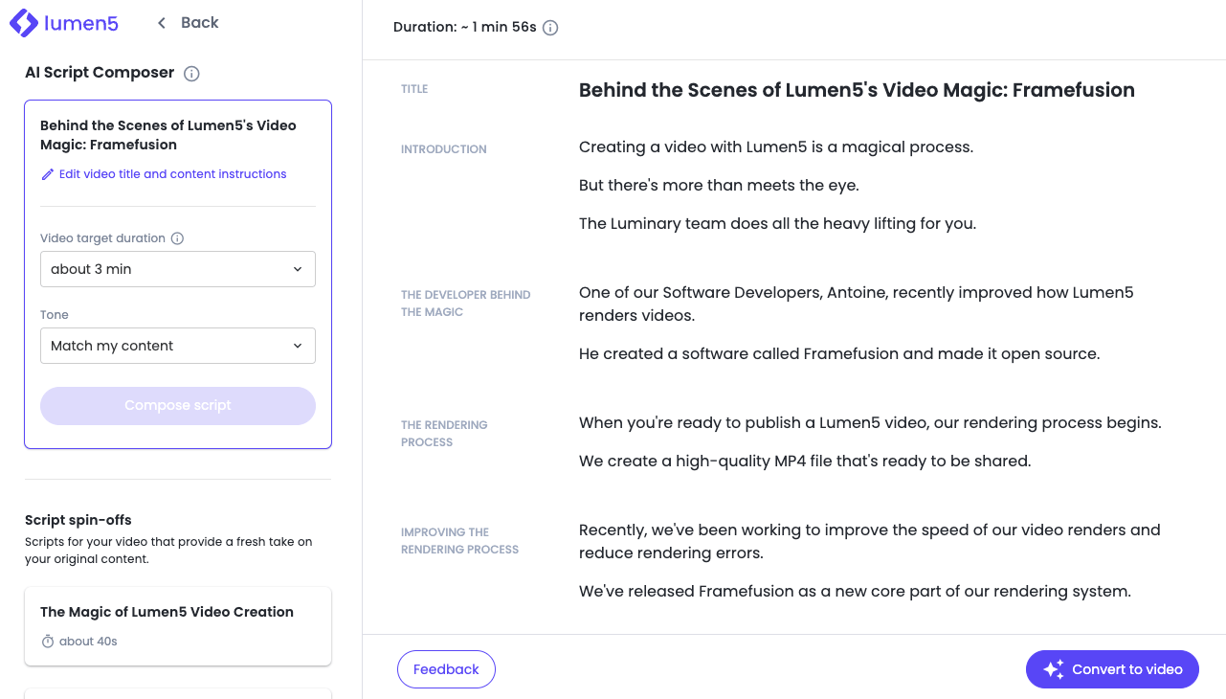1226x699 pixels.
Task: Click the stopwatch icon by about 40s
Action: click(48, 642)
